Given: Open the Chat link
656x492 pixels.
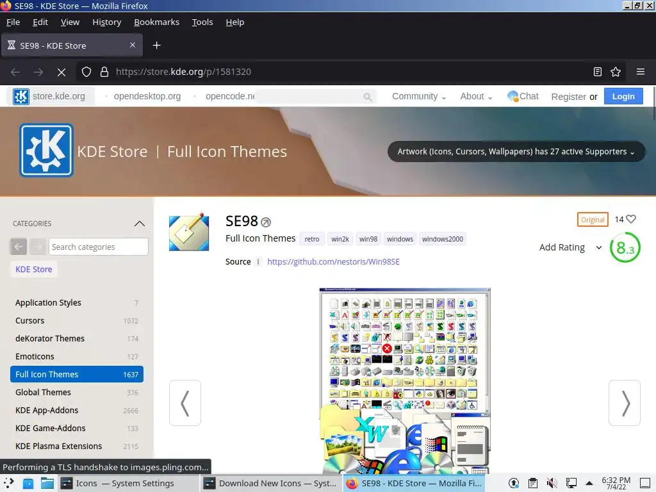Looking at the screenshot, I should click(x=523, y=96).
